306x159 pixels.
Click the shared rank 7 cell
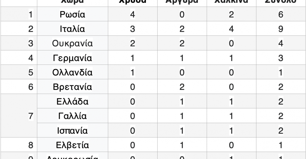tap(31, 116)
